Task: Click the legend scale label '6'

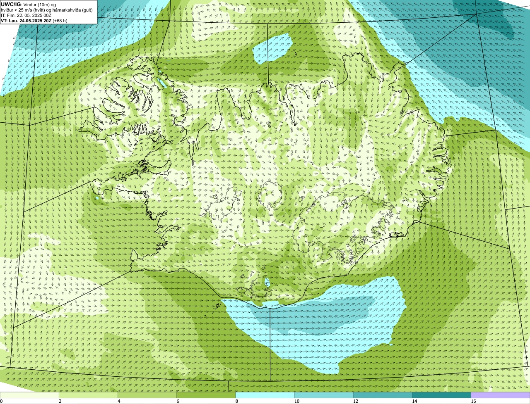Action: tap(178, 401)
